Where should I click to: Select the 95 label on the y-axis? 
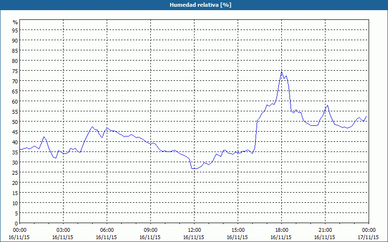point(15,30)
